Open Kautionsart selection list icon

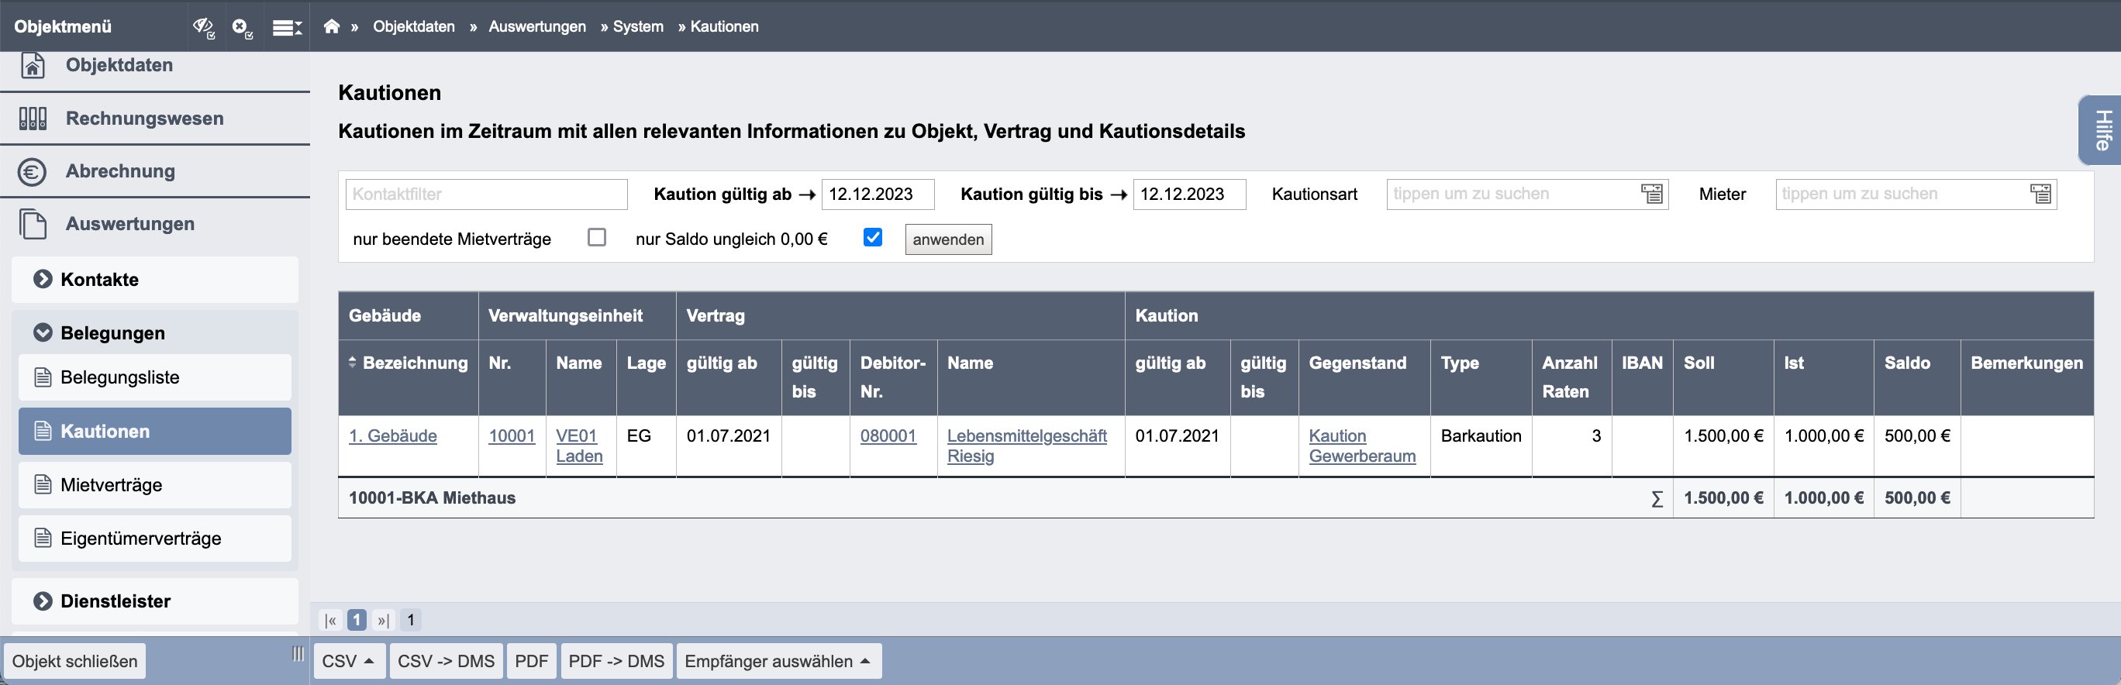(1652, 194)
